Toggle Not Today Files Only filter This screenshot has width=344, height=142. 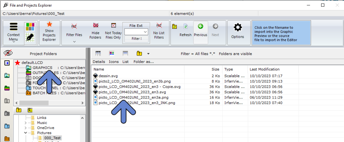[x=113, y=26]
